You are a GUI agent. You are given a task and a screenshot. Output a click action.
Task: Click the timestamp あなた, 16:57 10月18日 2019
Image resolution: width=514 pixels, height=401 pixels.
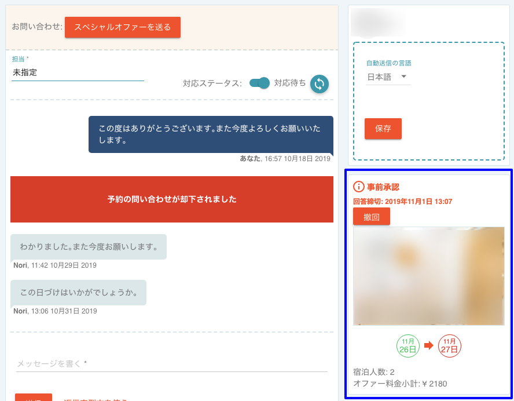click(285, 159)
